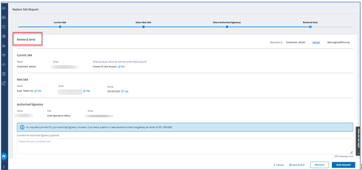Edit the New SAA phone number
The image size is (362, 170).
coord(125,92)
